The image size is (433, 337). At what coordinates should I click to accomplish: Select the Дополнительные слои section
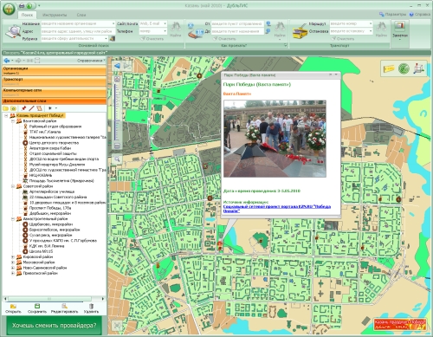(x=54, y=101)
